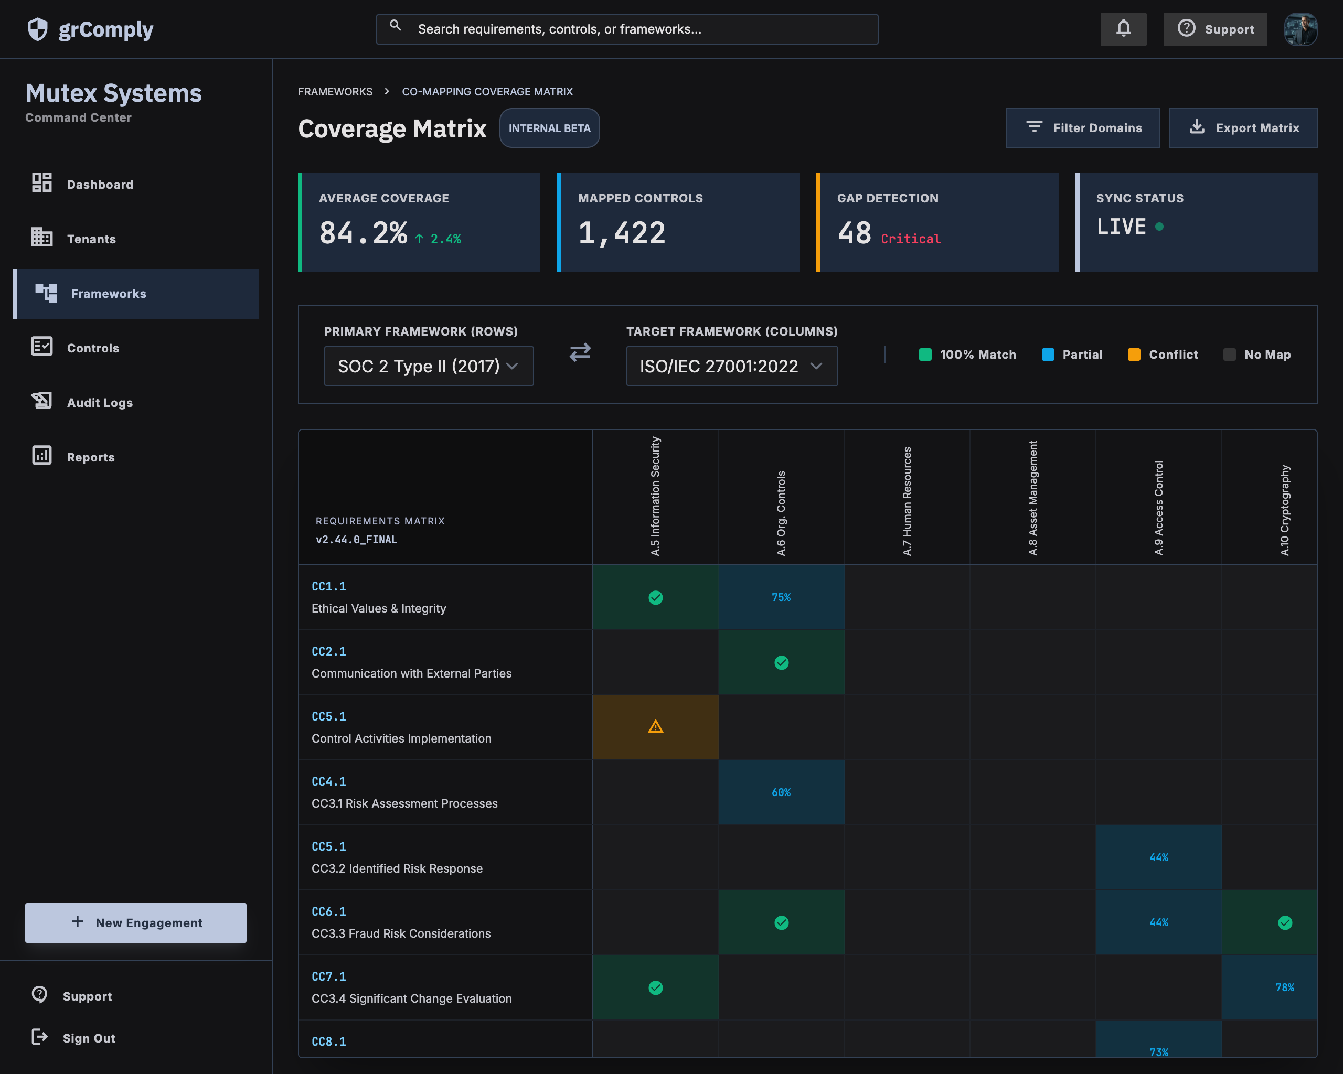This screenshot has width=1343, height=1074.
Task: Open the user avatar menu
Action: (x=1301, y=29)
